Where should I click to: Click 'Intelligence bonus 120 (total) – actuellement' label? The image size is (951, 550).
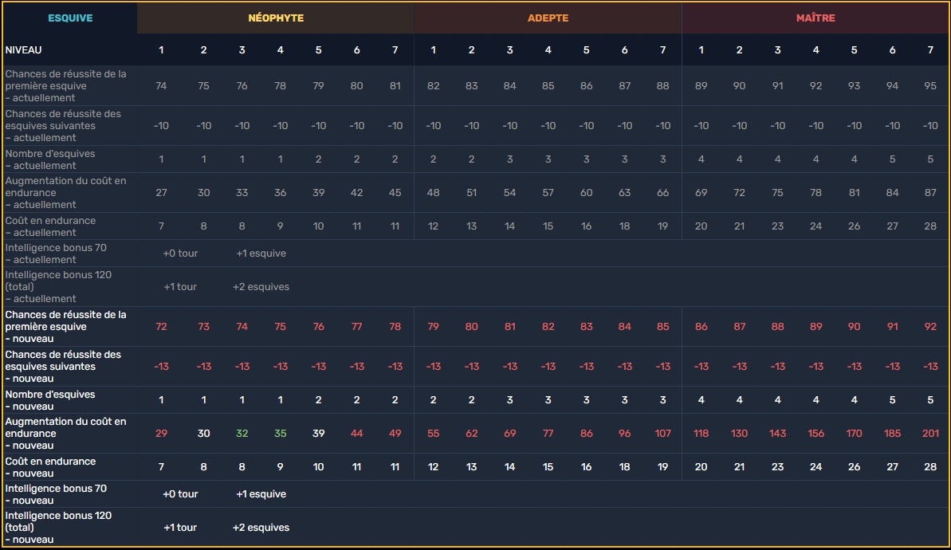point(58,286)
